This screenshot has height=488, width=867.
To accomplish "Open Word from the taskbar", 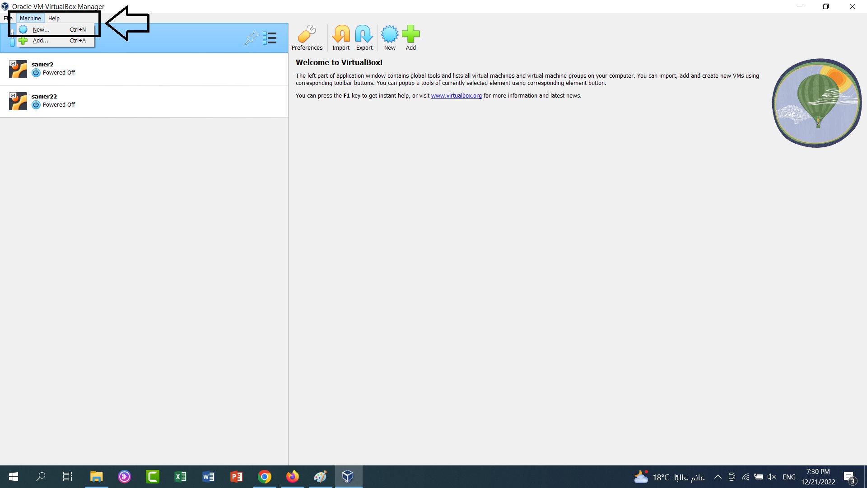I will tap(209, 477).
